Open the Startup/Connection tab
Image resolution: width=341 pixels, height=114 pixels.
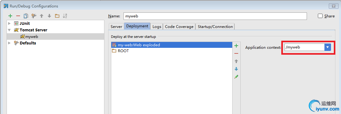215,27
